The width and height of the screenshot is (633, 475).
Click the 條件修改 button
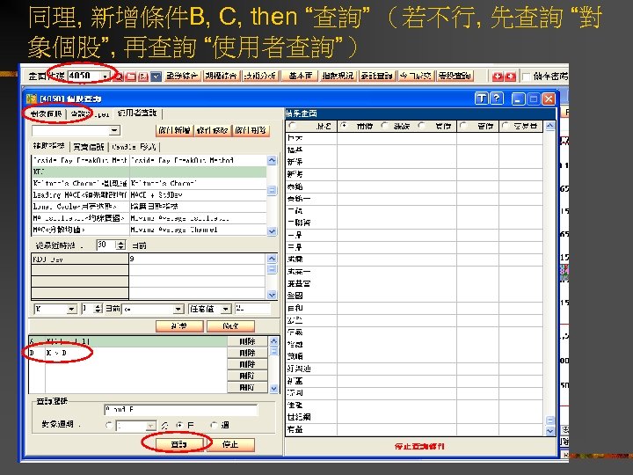[212, 130]
